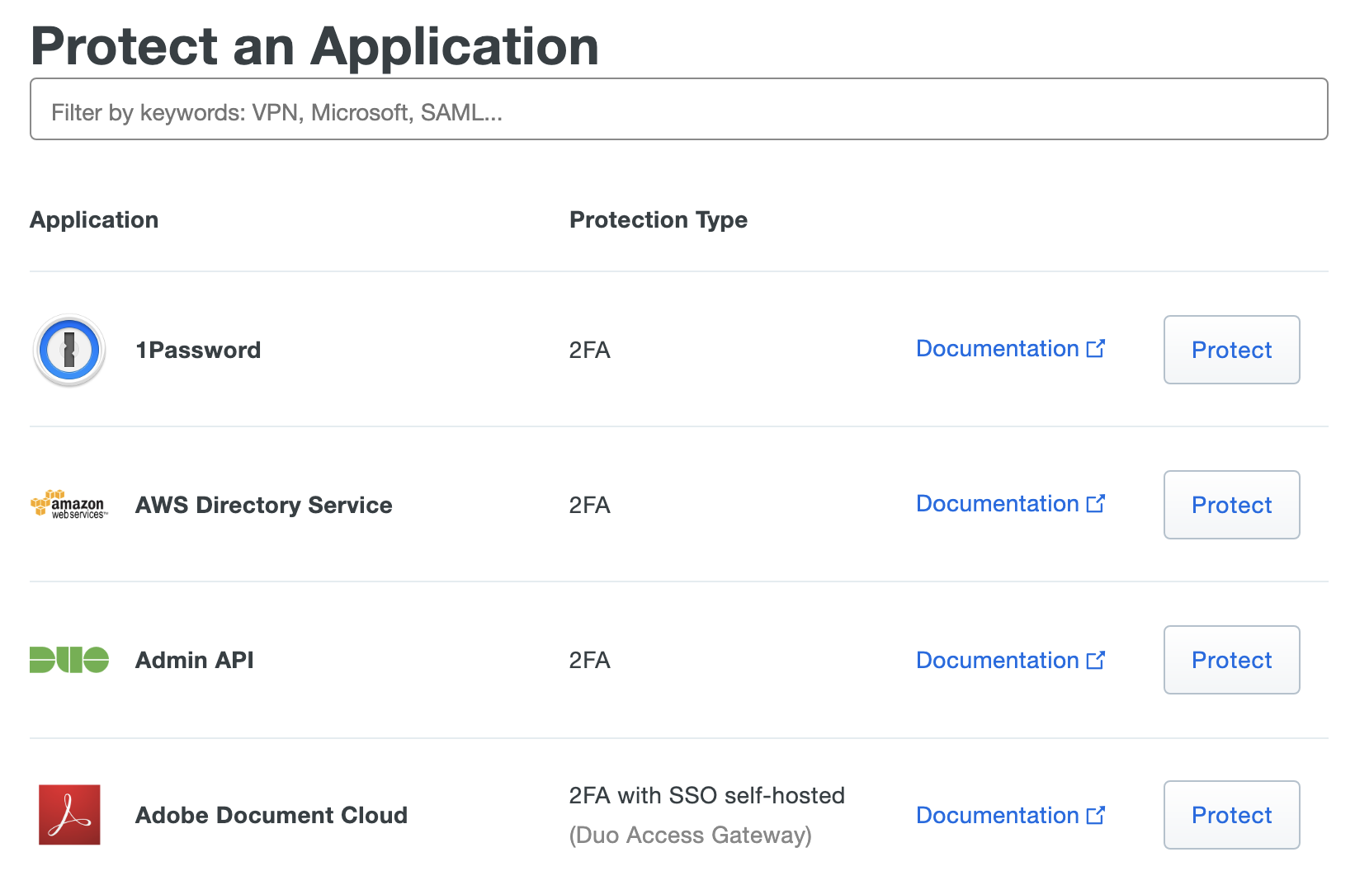
Task: Click the 'Protect an Application' heading
Action: pyautogui.click(x=314, y=46)
